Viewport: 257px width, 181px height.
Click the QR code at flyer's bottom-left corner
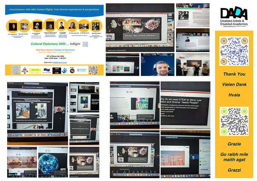(x=15, y=69)
